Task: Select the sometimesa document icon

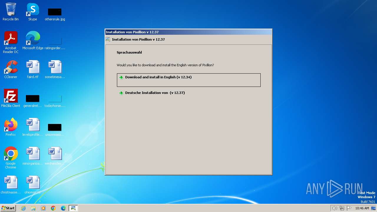Action: coord(55,69)
